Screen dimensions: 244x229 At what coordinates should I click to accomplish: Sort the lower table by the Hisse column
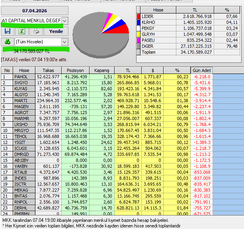pyautogui.click(x=24, y=70)
